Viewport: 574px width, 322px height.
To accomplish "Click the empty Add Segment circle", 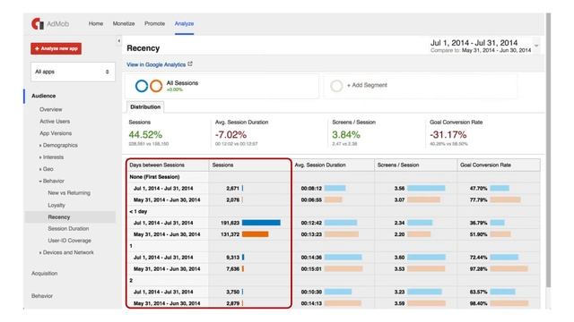I will click(x=336, y=86).
